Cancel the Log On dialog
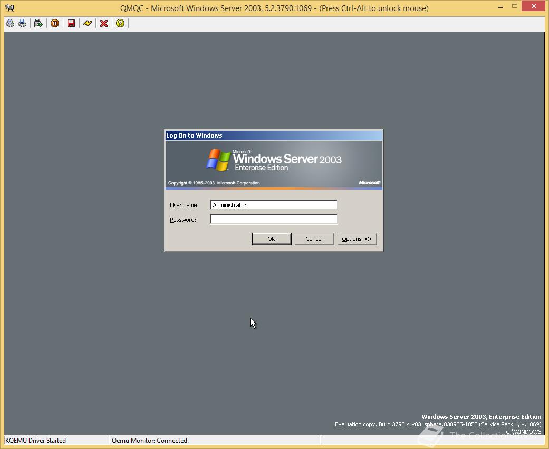Image resolution: width=549 pixels, height=449 pixels. tap(314, 239)
